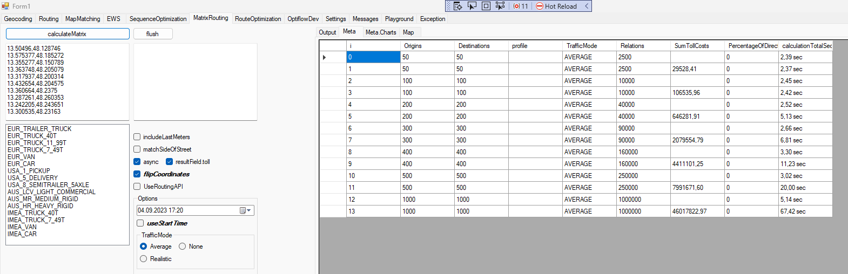Viewport: 848px width, 274px height.
Task: Click the calculateMatrix button
Action: click(x=68, y=34)
